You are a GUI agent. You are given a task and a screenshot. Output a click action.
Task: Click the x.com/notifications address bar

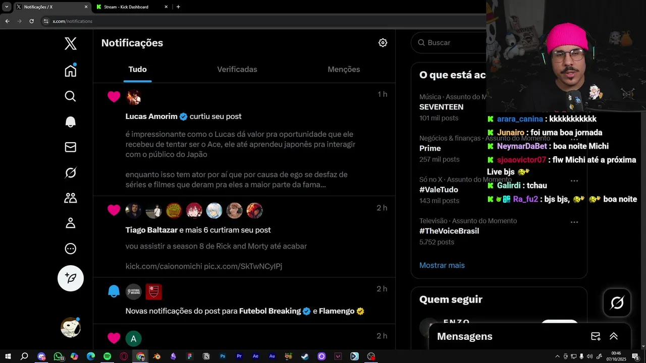[x=262, y=21]
